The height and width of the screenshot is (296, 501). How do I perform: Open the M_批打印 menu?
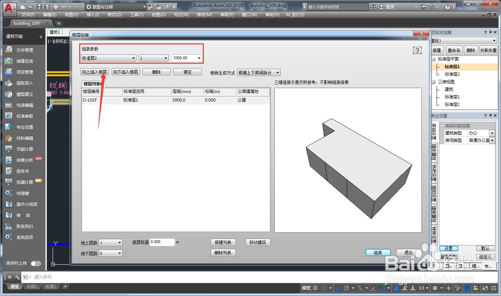(x=295, y=15)
